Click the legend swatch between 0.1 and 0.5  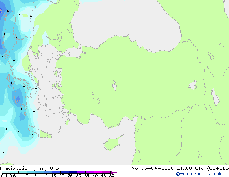6,172
